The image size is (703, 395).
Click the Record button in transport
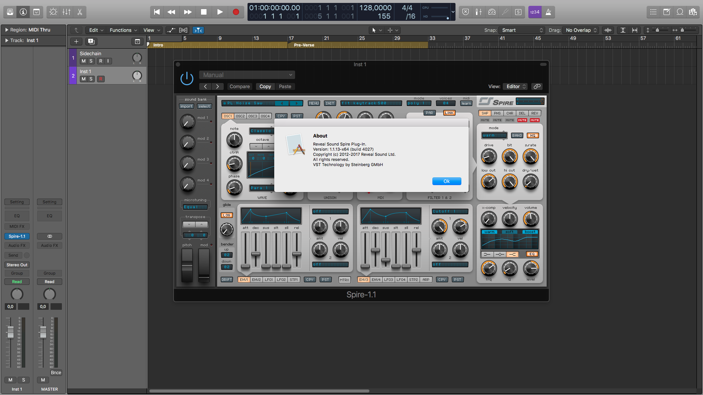pyautogui.click(x=236, y=12)
